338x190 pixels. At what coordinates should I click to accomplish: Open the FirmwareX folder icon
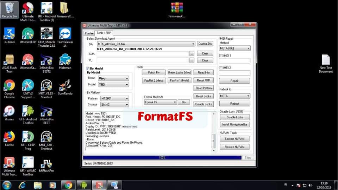coord(65,10)
